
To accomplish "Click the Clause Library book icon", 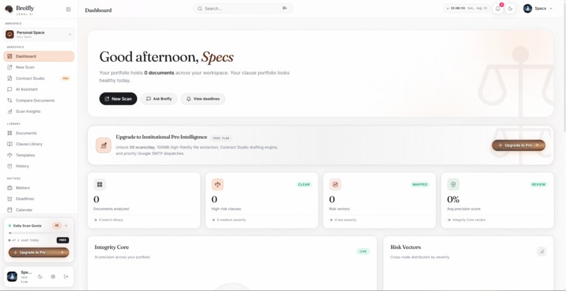I will coord(10,144).
